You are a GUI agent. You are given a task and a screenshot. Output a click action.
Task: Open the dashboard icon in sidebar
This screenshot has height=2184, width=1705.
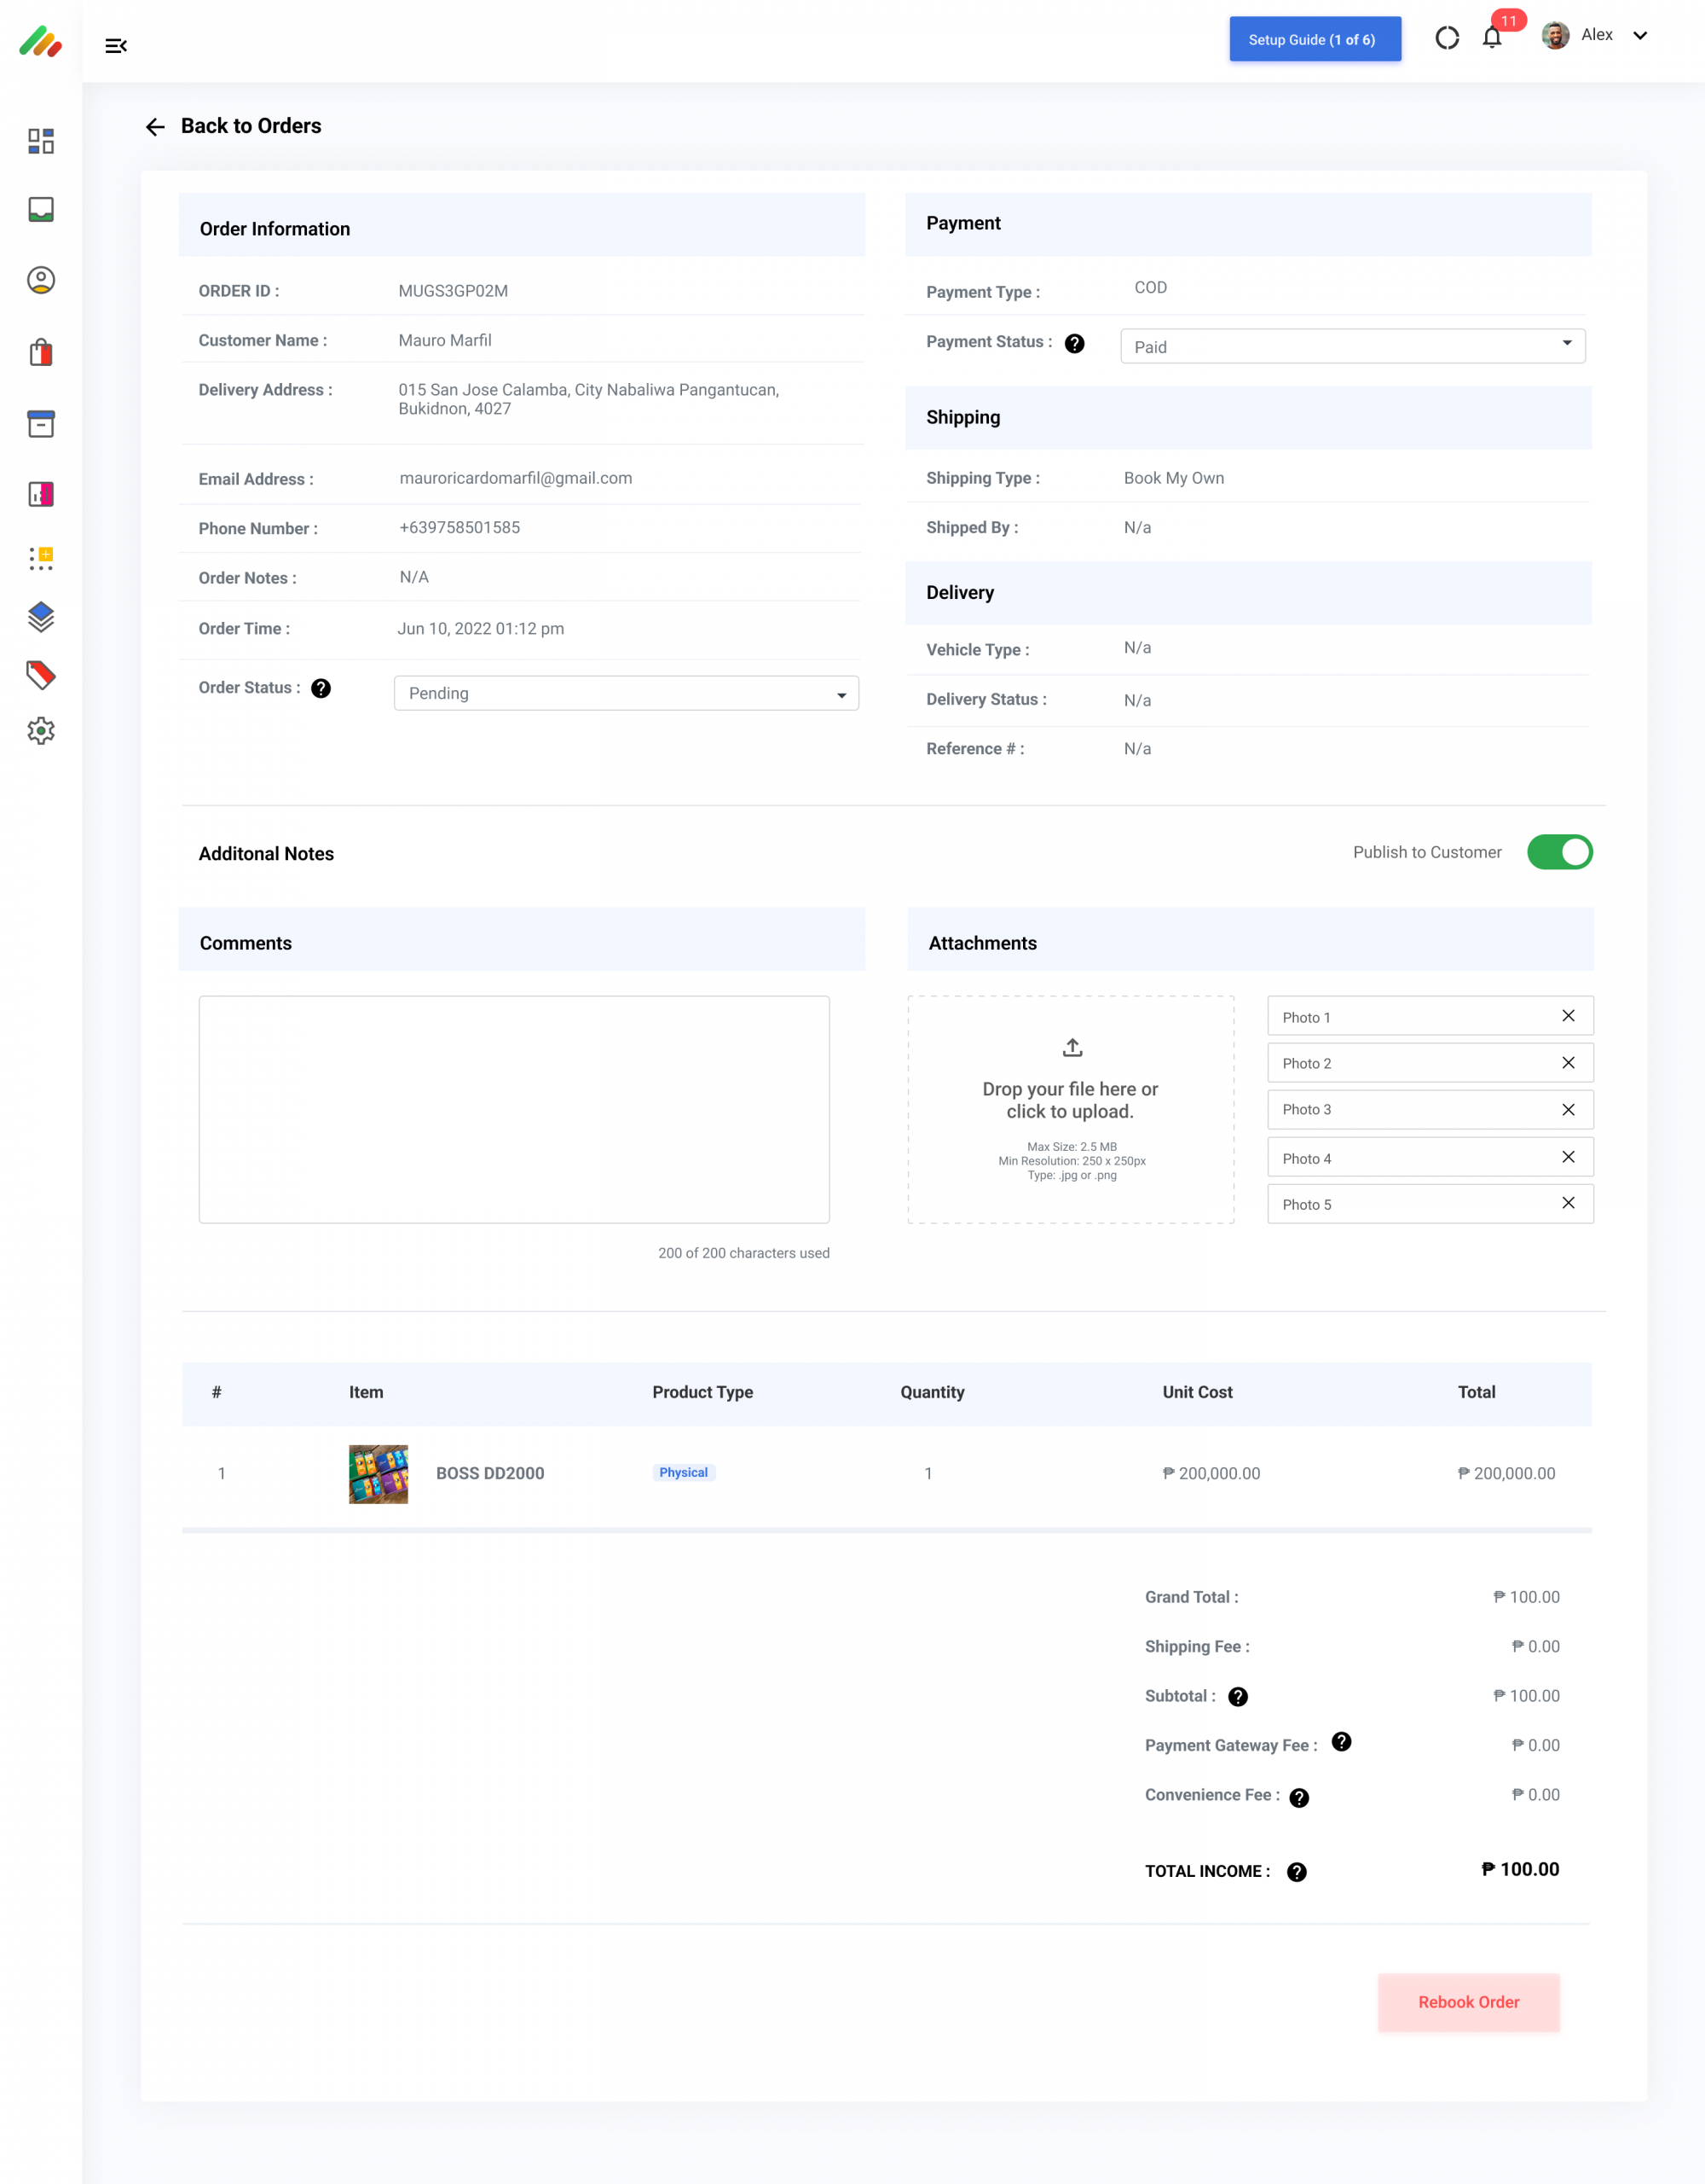[x=41, y=141]
